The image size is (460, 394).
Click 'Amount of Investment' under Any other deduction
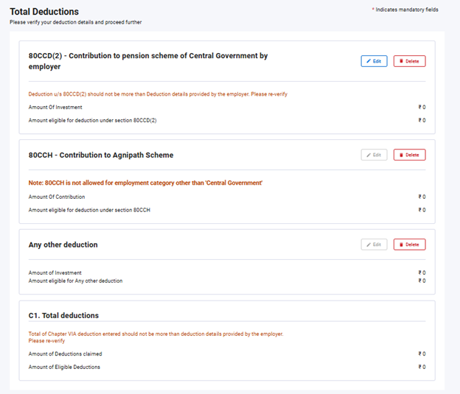pos(55,273)
